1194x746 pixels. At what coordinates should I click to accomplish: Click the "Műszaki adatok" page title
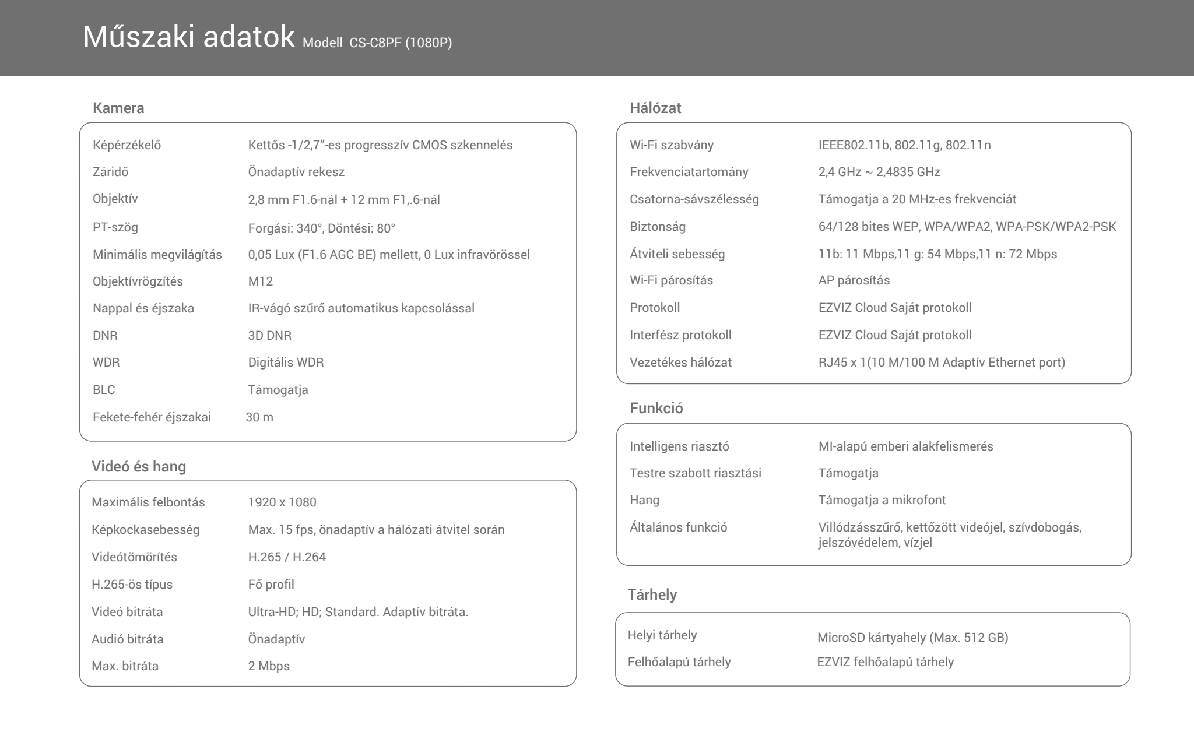(189, 37)
